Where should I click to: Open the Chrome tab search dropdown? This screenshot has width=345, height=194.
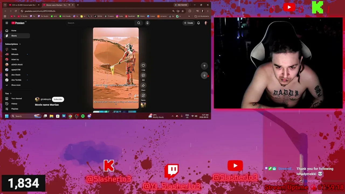[5, 5]
